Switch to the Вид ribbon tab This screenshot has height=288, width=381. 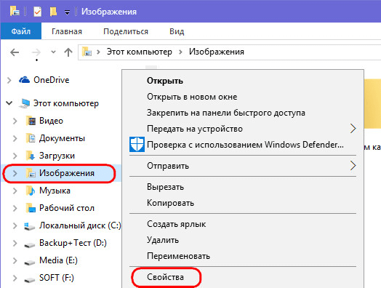pos(177,31)
